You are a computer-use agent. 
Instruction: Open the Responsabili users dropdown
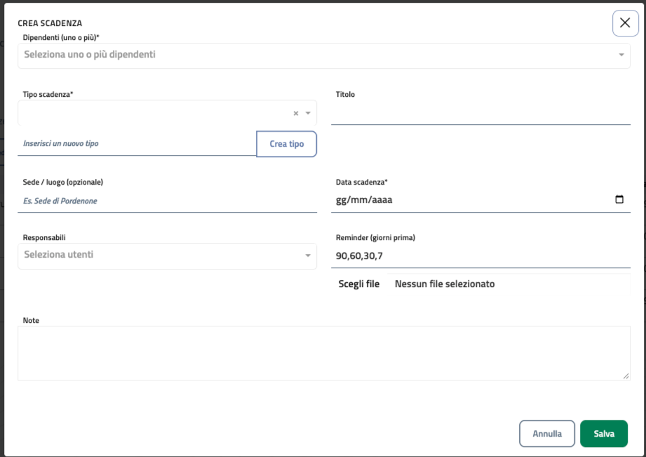[167, 256]
